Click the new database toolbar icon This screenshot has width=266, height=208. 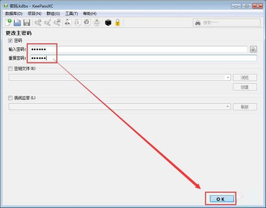pos(8,23)
